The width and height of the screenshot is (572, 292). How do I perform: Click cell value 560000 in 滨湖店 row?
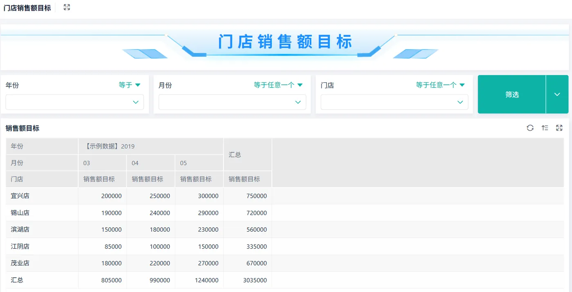pyautogui.click(x=257, y=230)
